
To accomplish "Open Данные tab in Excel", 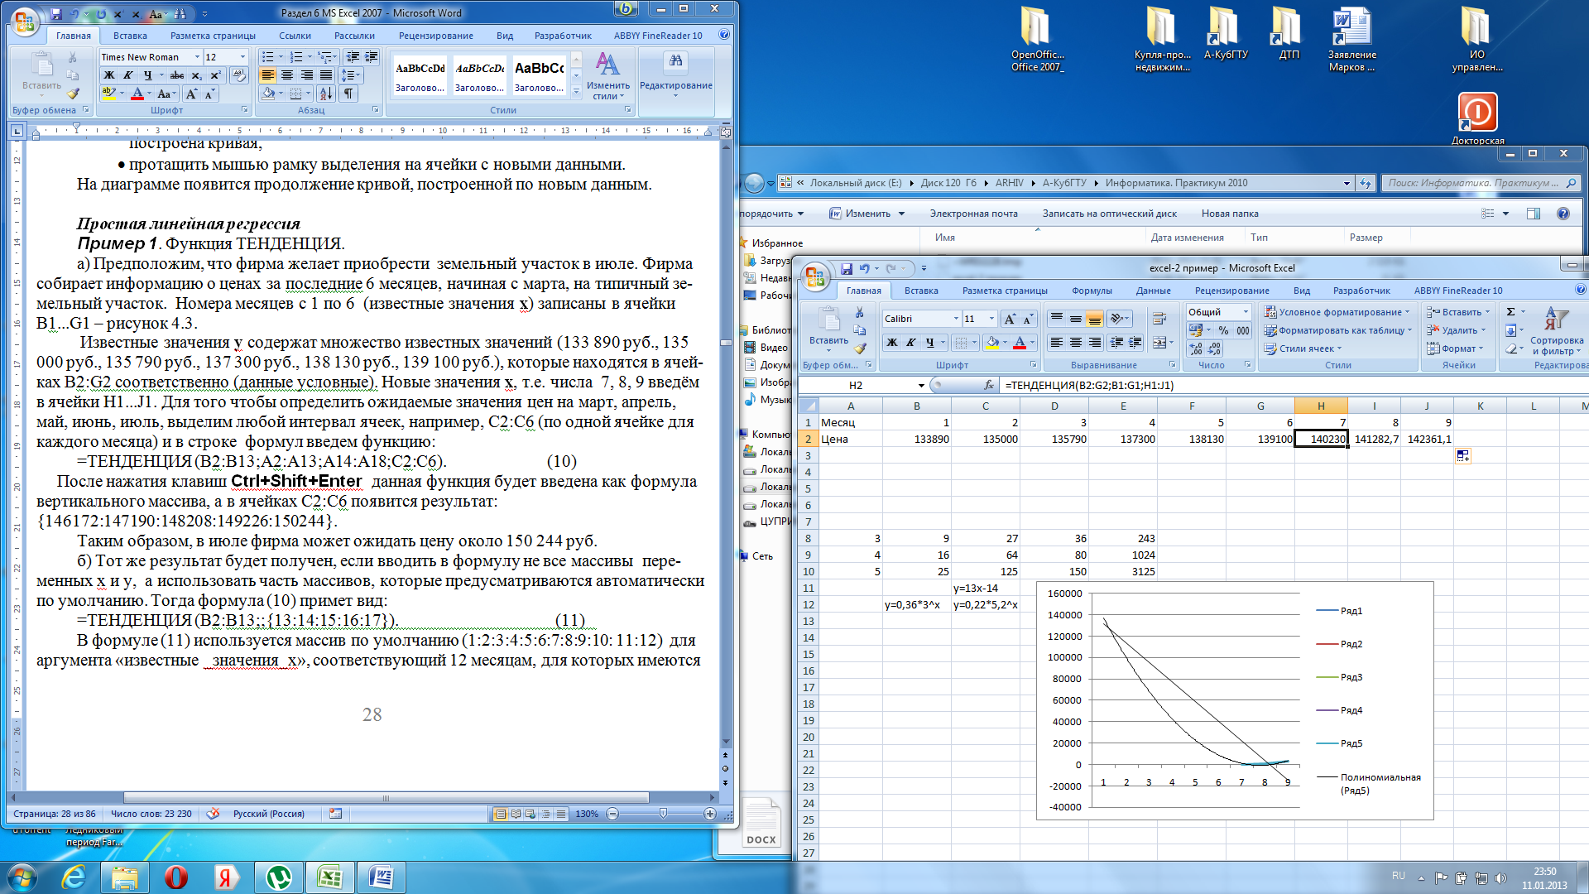I will 1153,291.
